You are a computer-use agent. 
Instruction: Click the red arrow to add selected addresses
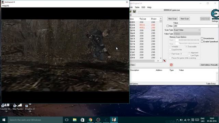pyautogui.click(x=165, y=61)
